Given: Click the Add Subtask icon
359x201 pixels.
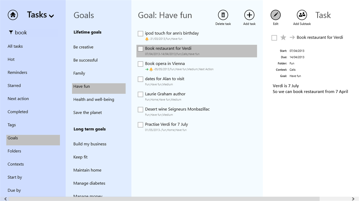Looking at the screenshot, I should pos(302,15).
